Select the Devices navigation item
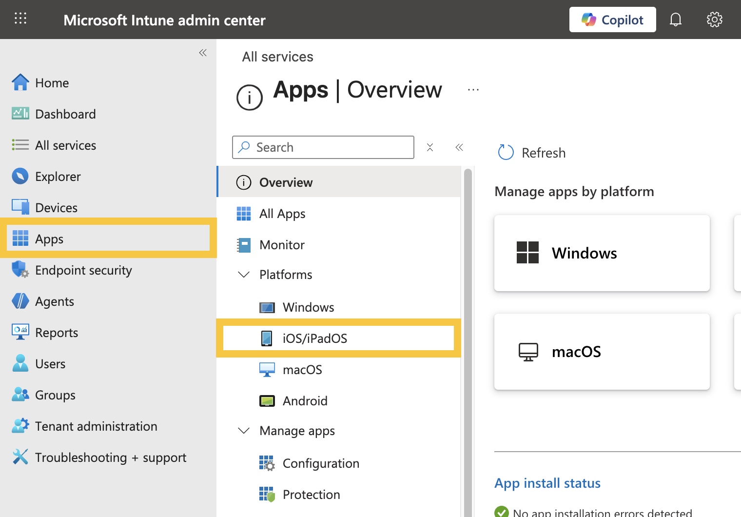This screenshot has height=517, width=741. point(56,208)
